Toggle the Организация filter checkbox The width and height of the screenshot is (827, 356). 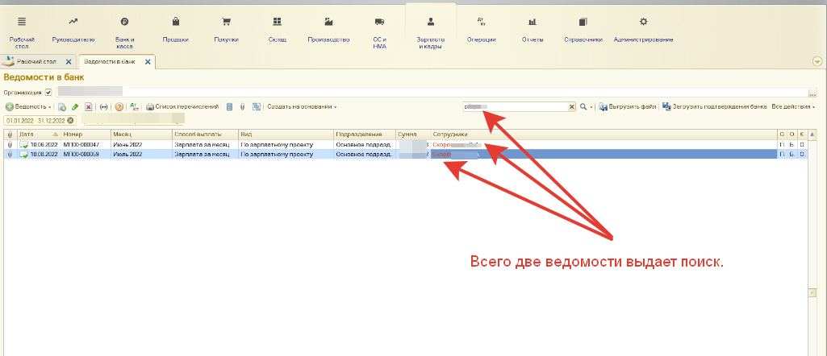[x=48, y=93]
